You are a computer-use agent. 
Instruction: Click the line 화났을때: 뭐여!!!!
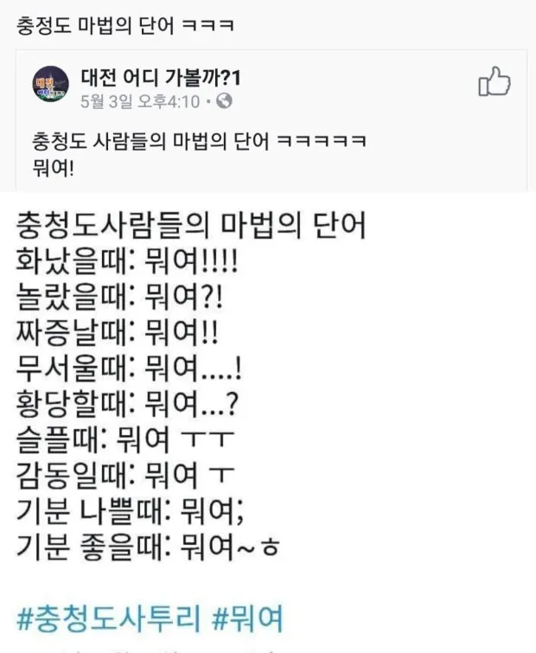point(127,261)
